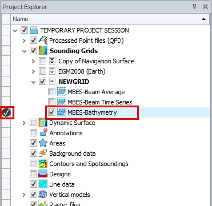Image resolution: width=212 pixels, height=206 pixels.
Task: Check the Designs checkbox
Action: (x=33, y=174)
